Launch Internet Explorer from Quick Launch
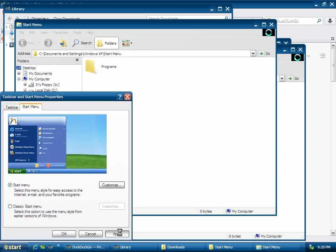The width and height of the screenshot is (336, 252). 35,247
